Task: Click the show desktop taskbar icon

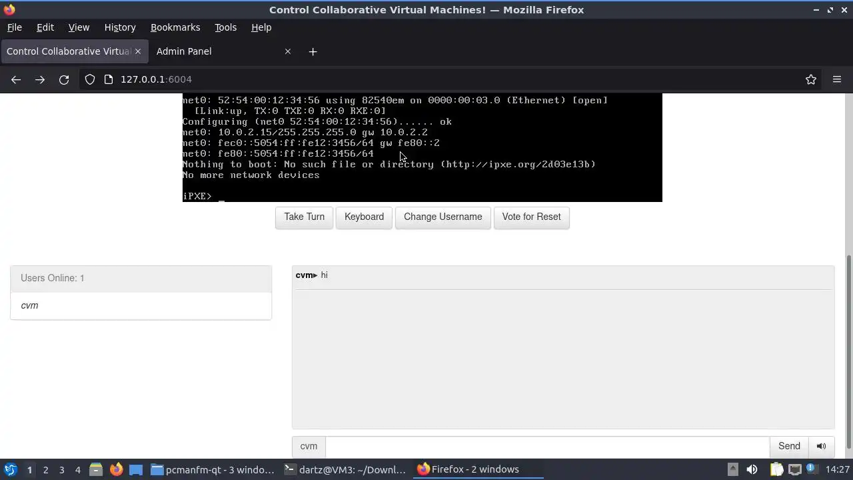Action: [x=136, y=469]
